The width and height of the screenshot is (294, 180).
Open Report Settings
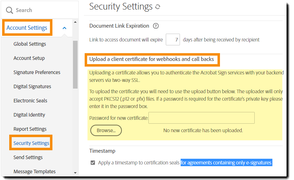tap(30, 129)
